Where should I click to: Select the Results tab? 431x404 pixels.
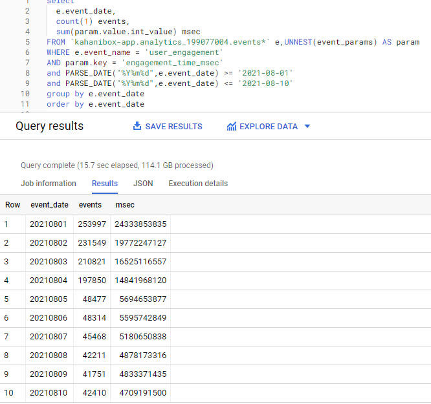coord(105,184)
